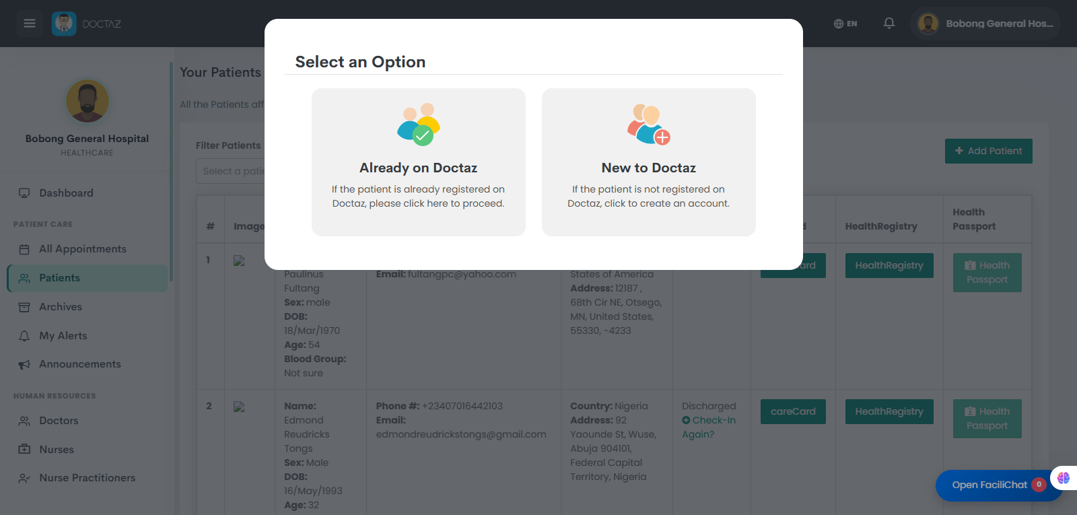
Task: Open the Select a patient filter dropdown
Action: click(x=230, y=172)
